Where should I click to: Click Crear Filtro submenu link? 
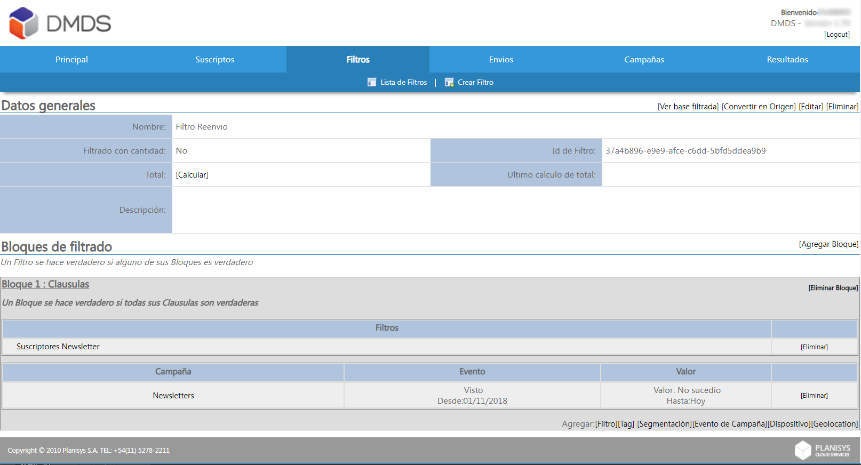point(475,82)
